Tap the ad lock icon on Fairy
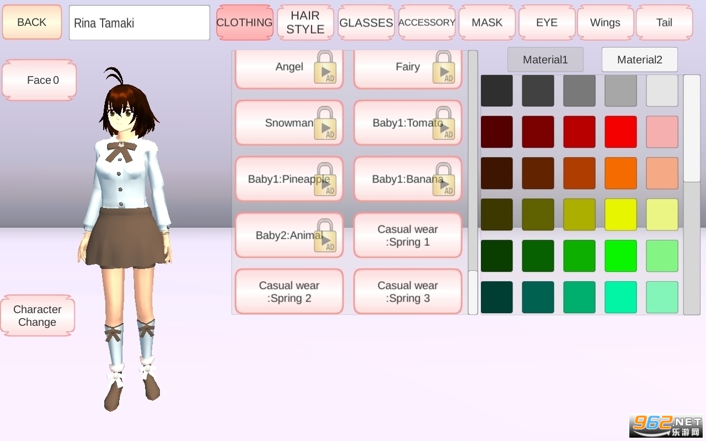Screen dimensions: 706x441 pyautogui.click(x=444, y=67)
